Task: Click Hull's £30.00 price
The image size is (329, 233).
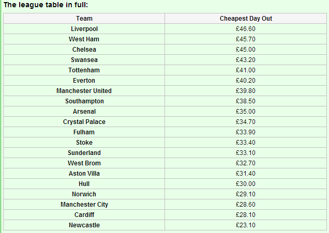Action: click(246, 184)
